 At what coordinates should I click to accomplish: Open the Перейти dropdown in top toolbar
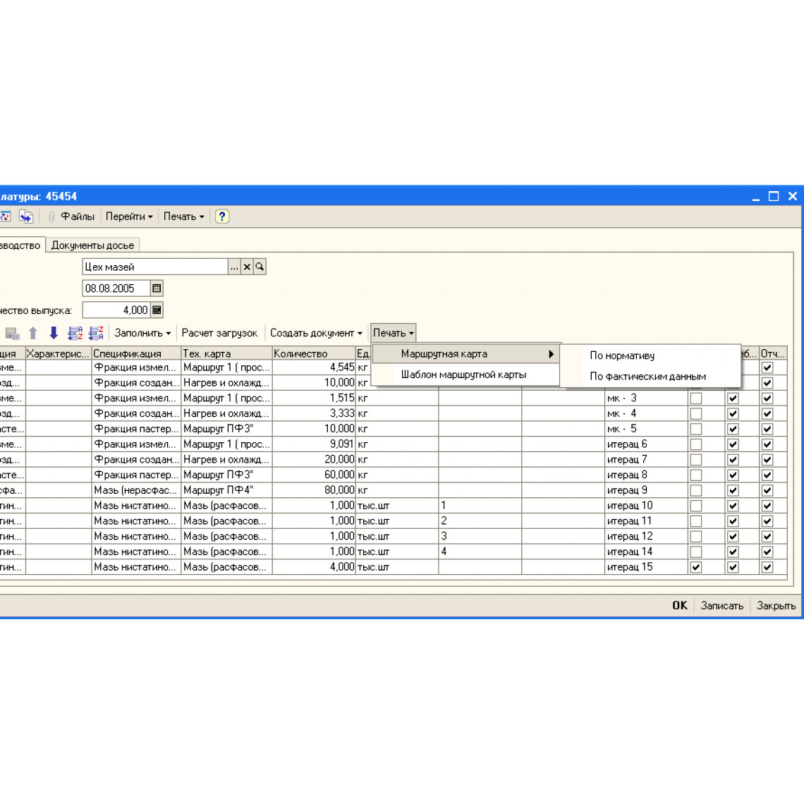(129, 217)
